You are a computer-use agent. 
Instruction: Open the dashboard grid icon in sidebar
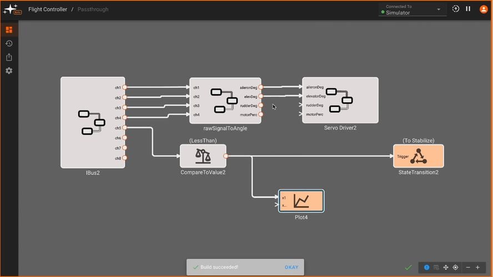9,30
